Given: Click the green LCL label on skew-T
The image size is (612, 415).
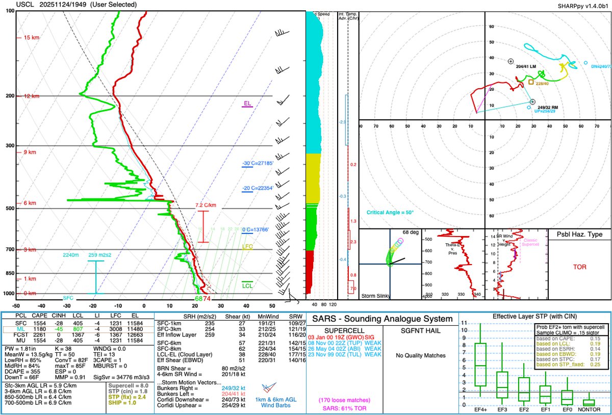Looking at the screenshot, I should pyautogui.click(x=247, y=285).
